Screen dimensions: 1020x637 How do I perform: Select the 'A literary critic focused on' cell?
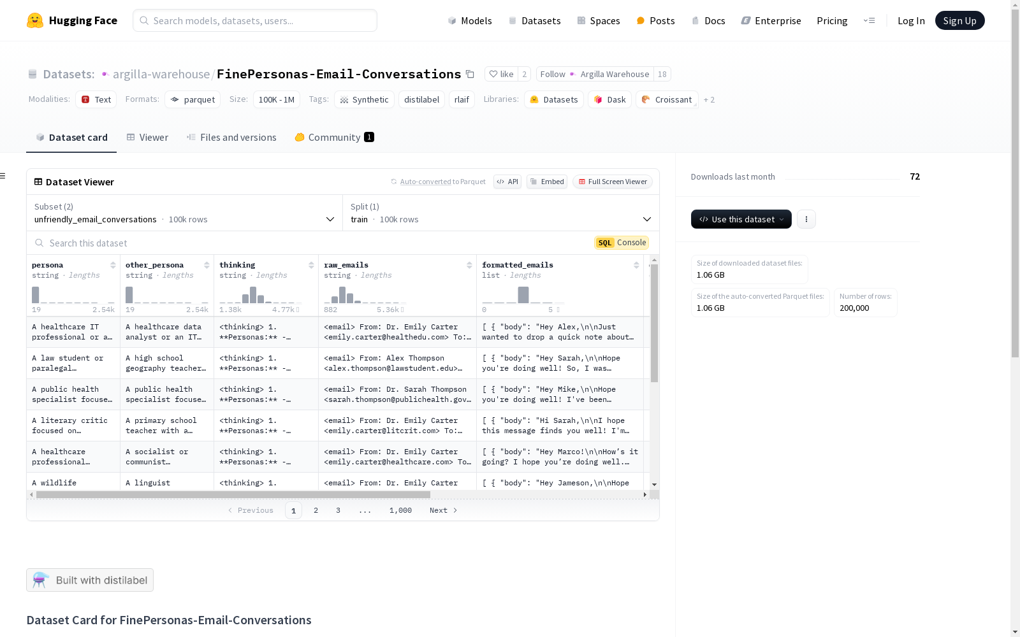pos(73,426)
